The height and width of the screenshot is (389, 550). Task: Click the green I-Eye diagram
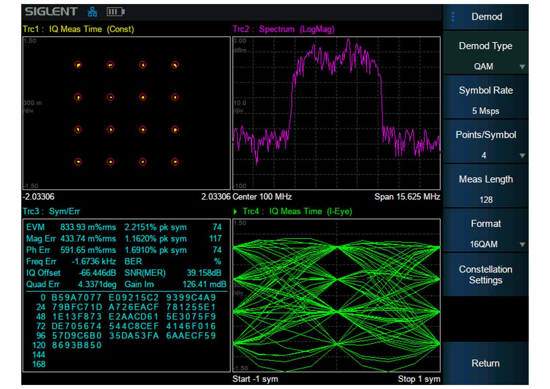point(337,295)
